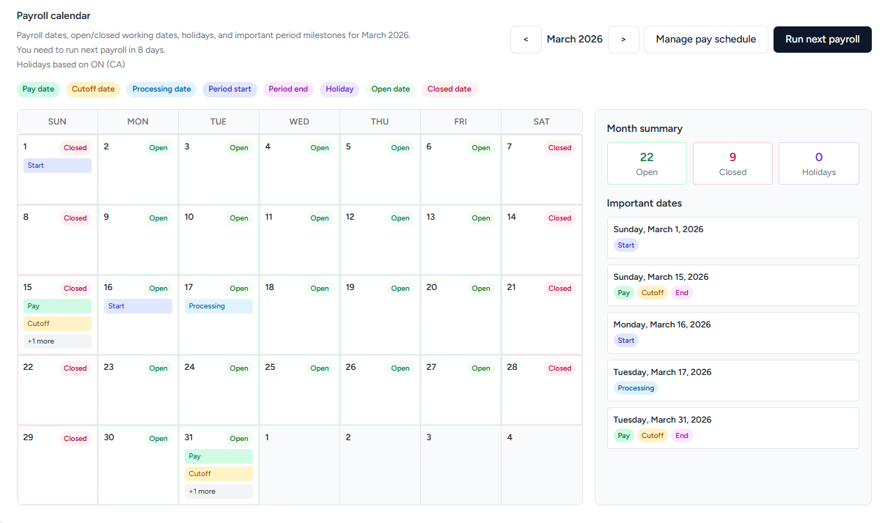885x523 pixels.
Task: Click the Holidays summary card showing 0
Action: pyautogui.click(x=818, y=163)
